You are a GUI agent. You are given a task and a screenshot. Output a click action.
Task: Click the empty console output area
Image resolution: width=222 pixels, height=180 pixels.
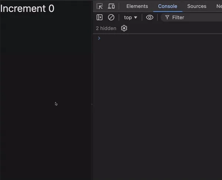coord(157,111)
